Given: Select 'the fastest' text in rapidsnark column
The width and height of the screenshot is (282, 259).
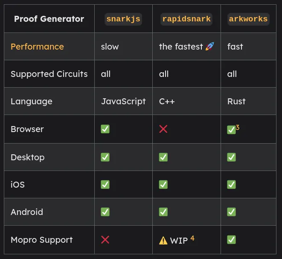Looking at the screenshot, I should point(181,47).
